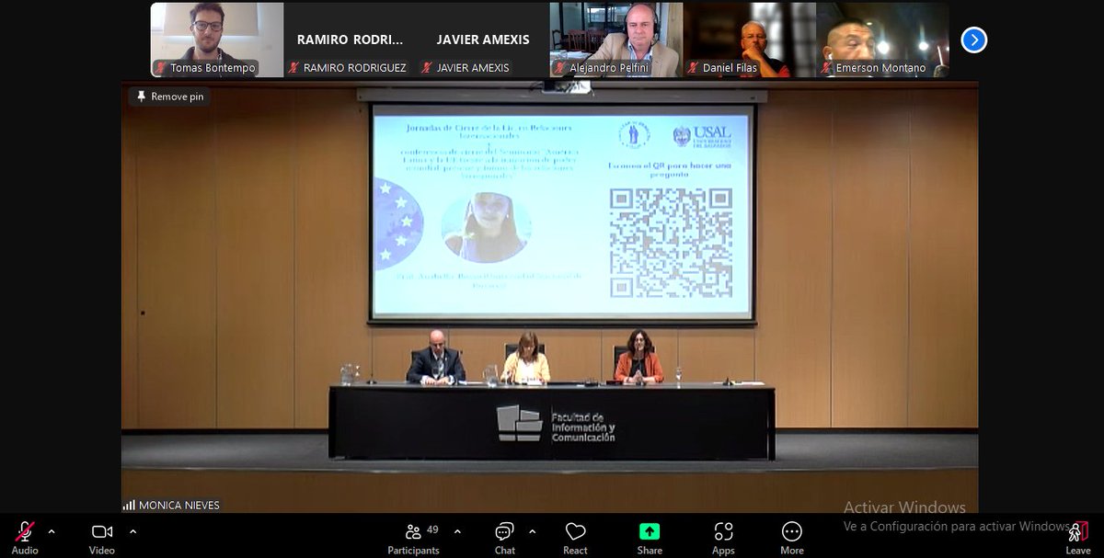1104x558 pixels.
Task: Select Daniel Filas's video thumbnail
Action: tap(750, 40)
